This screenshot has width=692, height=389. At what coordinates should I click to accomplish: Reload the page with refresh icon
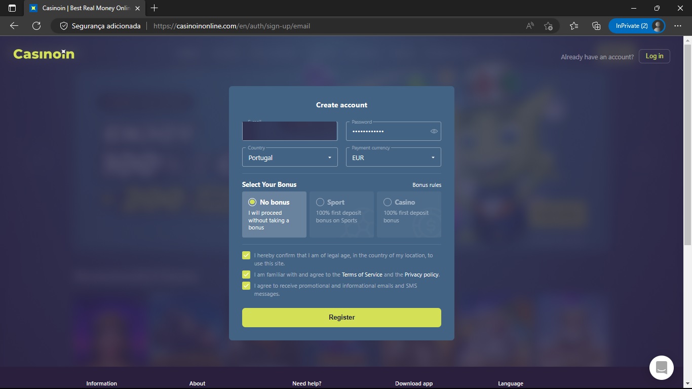click(x=36, y=26)
